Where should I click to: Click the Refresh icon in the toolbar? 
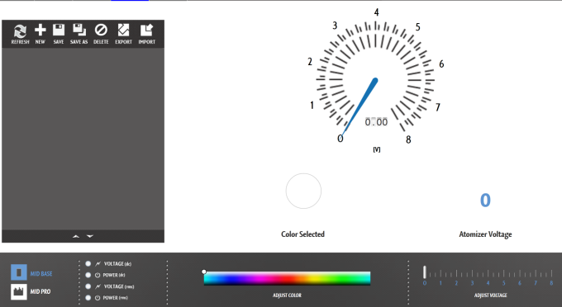[20, 31]
